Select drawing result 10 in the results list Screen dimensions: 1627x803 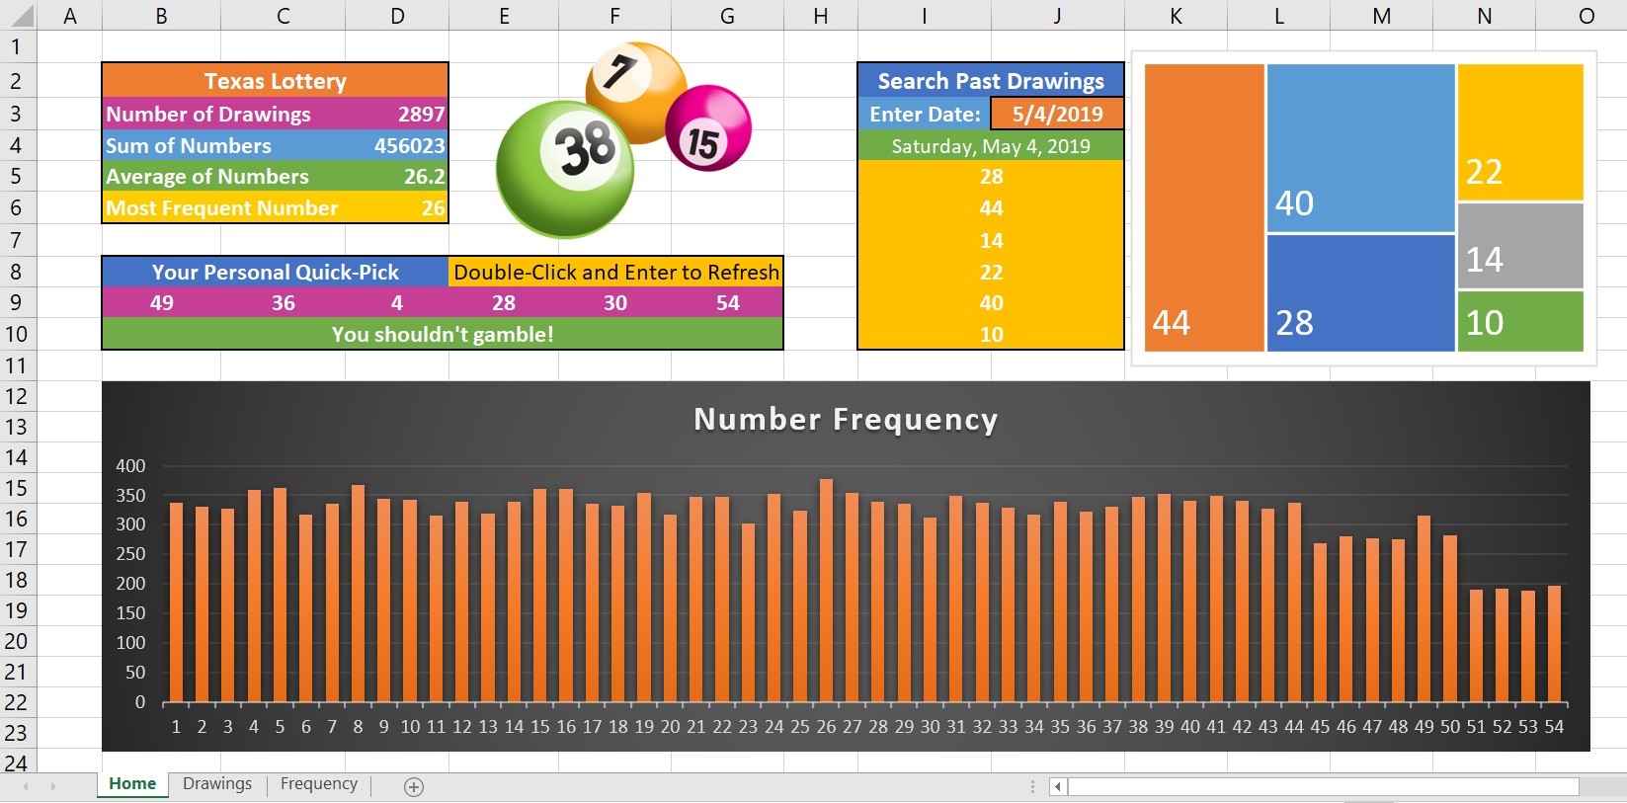pyautogui.click(x=991, y=334)
